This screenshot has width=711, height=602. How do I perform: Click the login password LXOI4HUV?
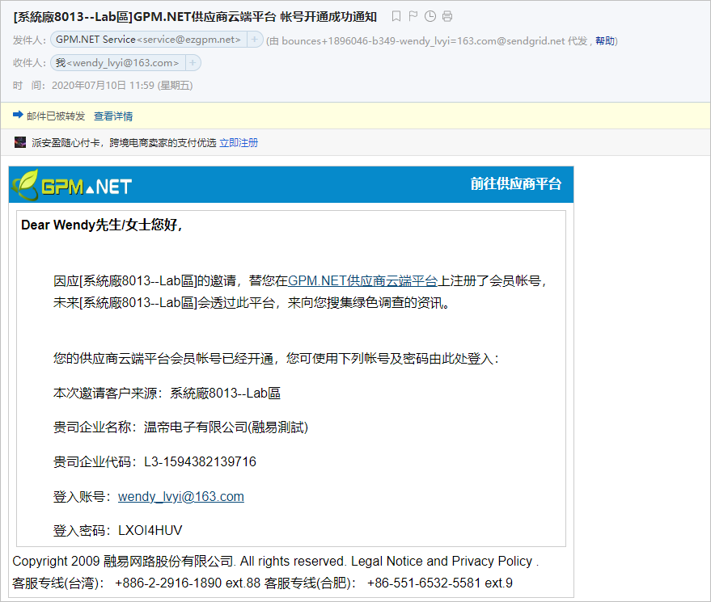[150, 530]
